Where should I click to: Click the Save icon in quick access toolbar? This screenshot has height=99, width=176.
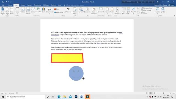tap(3, 2)
